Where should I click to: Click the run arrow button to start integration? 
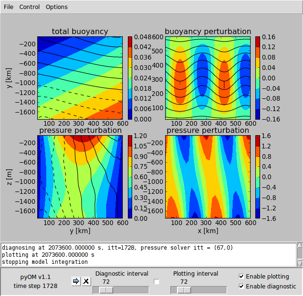76,281
